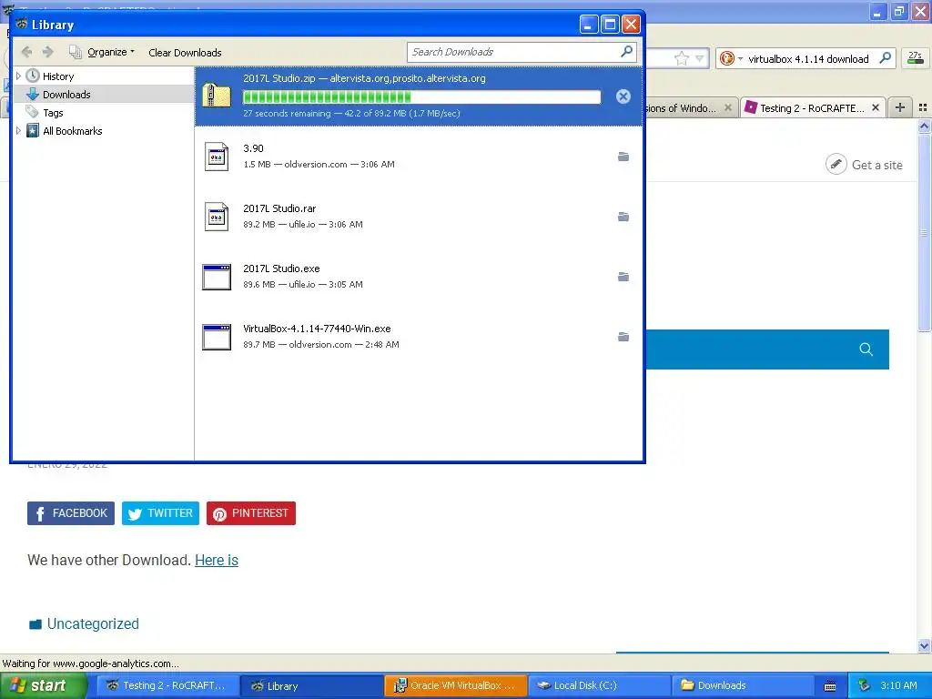Open containing folder for 2017L Studio.exe
932x699 pixels.
(623, 277)
